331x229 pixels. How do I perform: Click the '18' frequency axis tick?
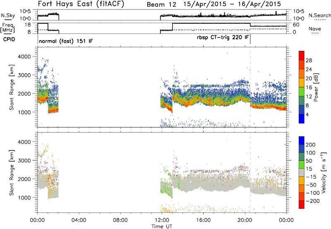coord(28,25)
